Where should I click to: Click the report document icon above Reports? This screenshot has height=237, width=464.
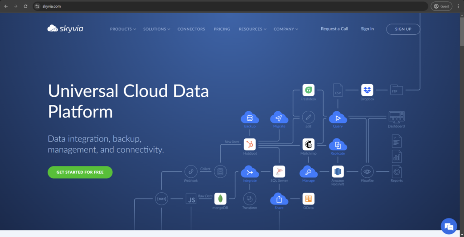(396, 141)
